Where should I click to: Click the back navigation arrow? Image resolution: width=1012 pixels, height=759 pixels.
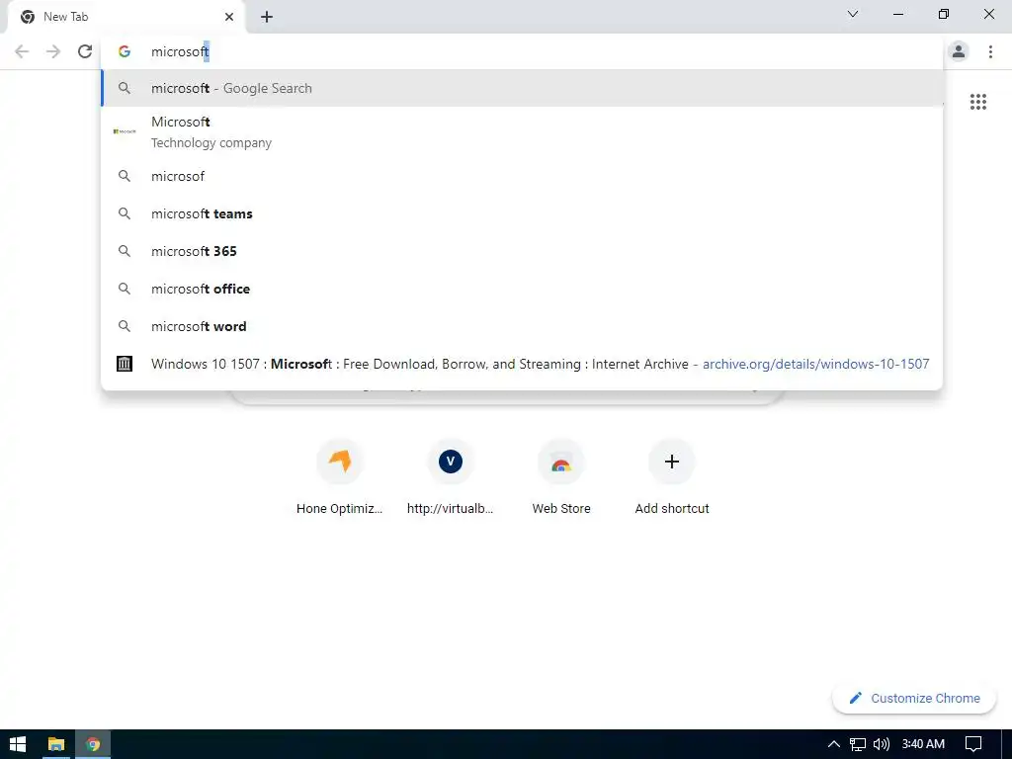22,51
